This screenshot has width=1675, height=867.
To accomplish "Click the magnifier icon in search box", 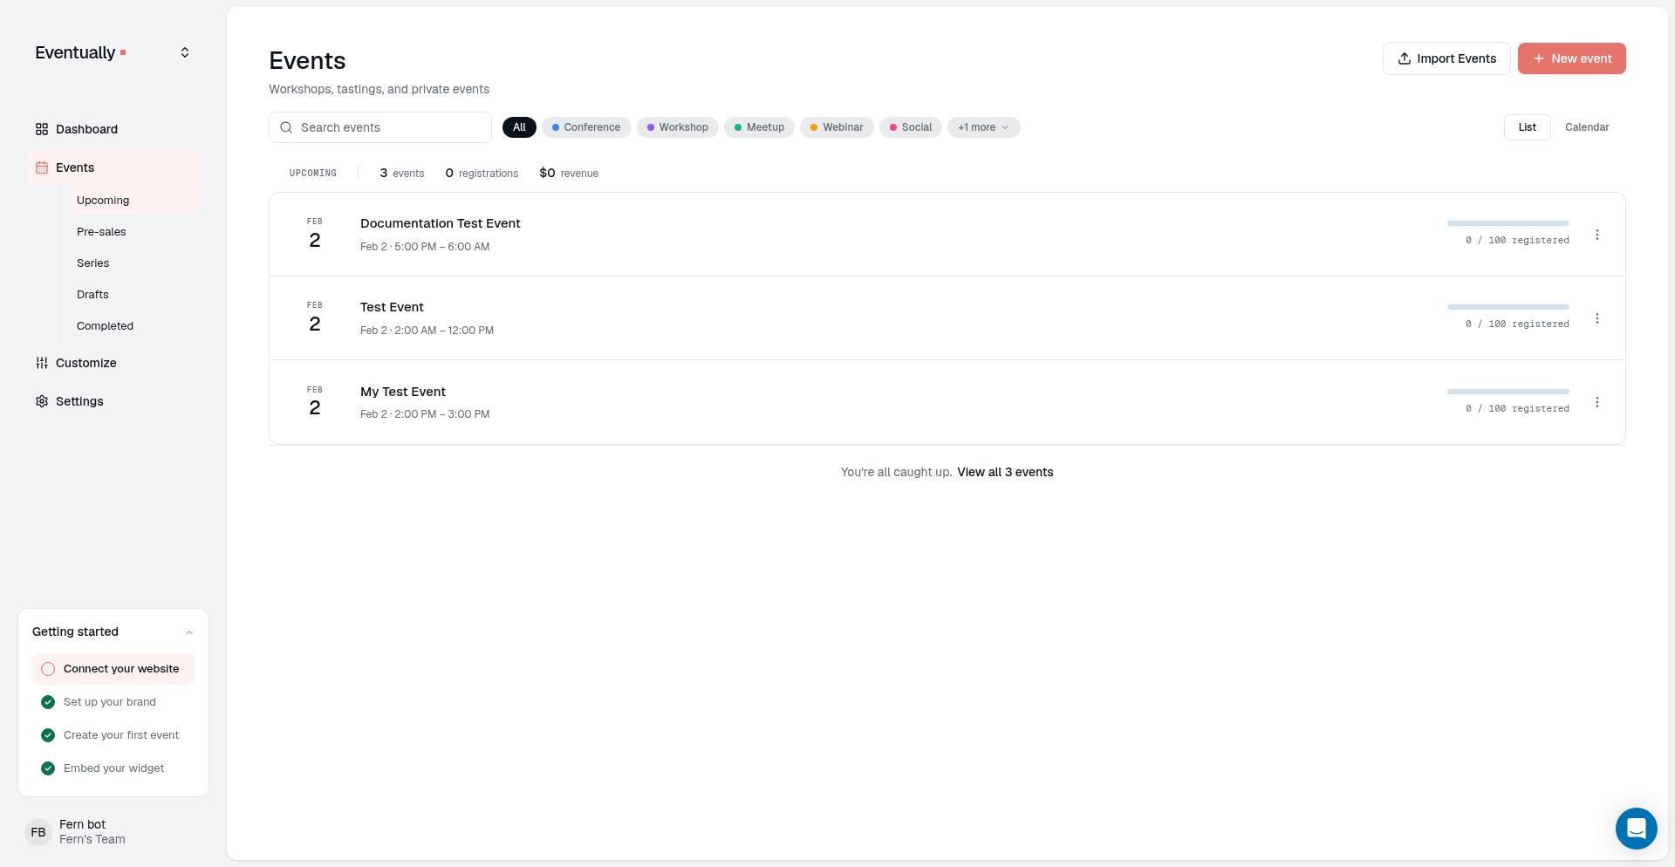I will click(286, 127).
